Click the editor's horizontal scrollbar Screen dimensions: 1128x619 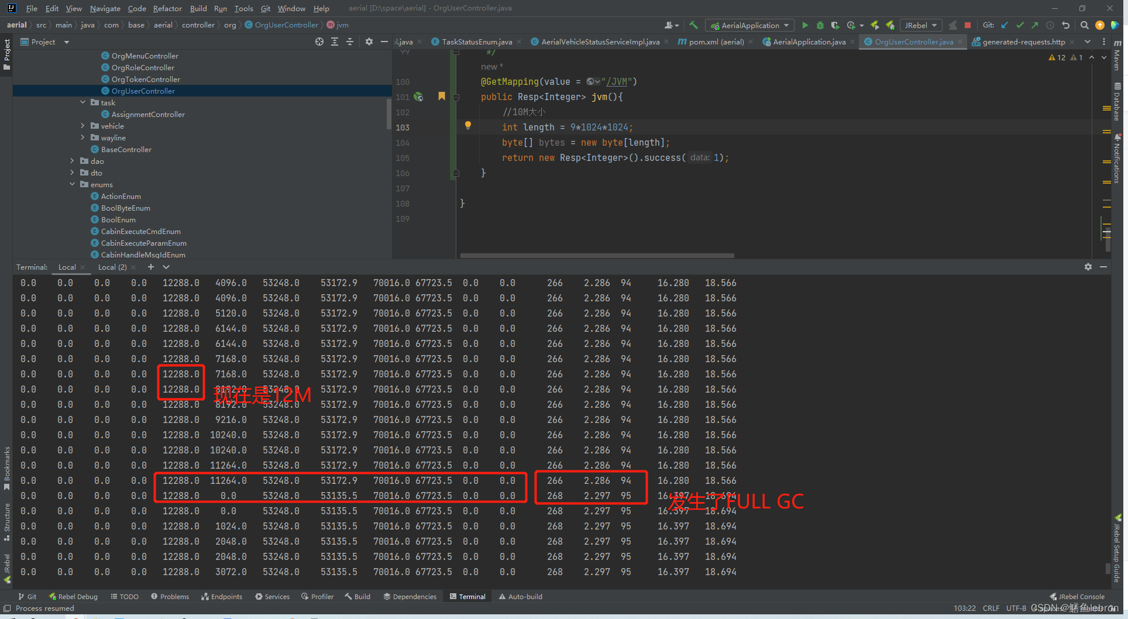(597, 256)
